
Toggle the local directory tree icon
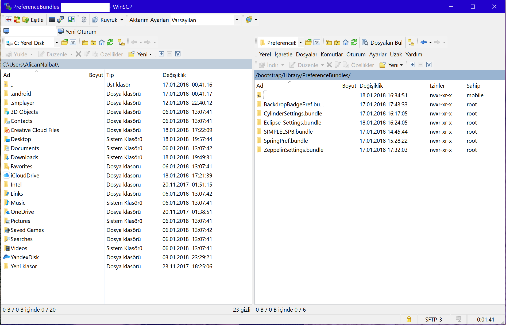[121, 42]
